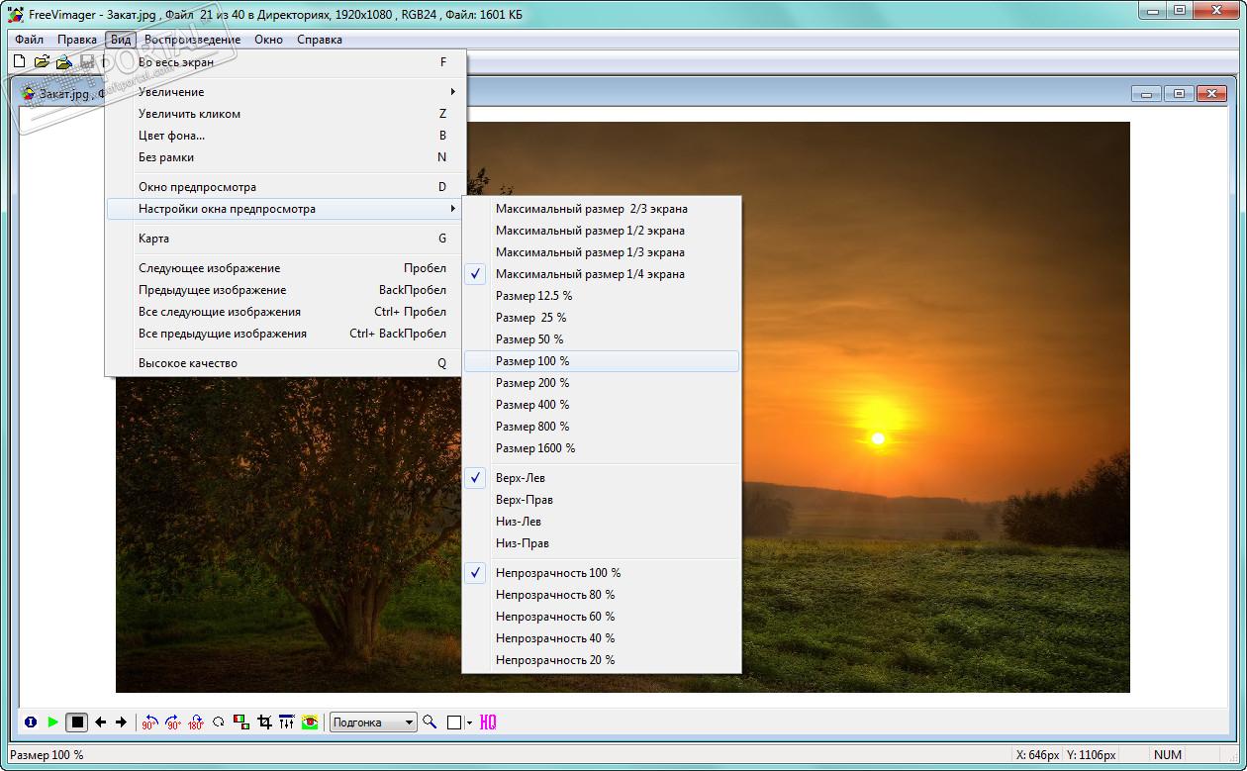Open Цвет фона... background color dialog

tap(285, 136)
